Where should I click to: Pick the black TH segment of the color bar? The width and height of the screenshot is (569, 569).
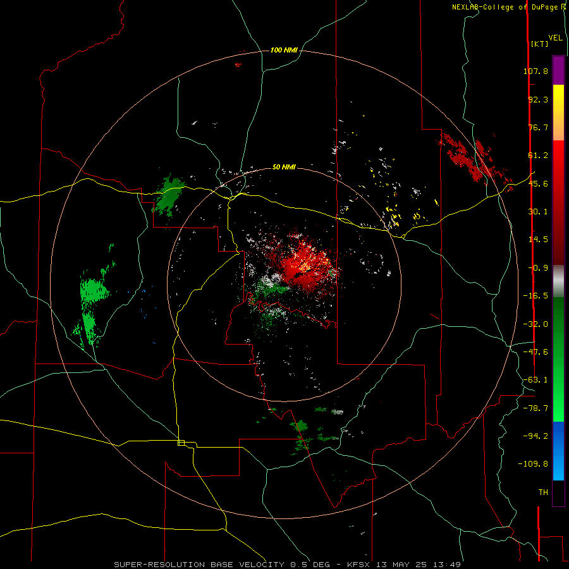click(x=558, y=493)
